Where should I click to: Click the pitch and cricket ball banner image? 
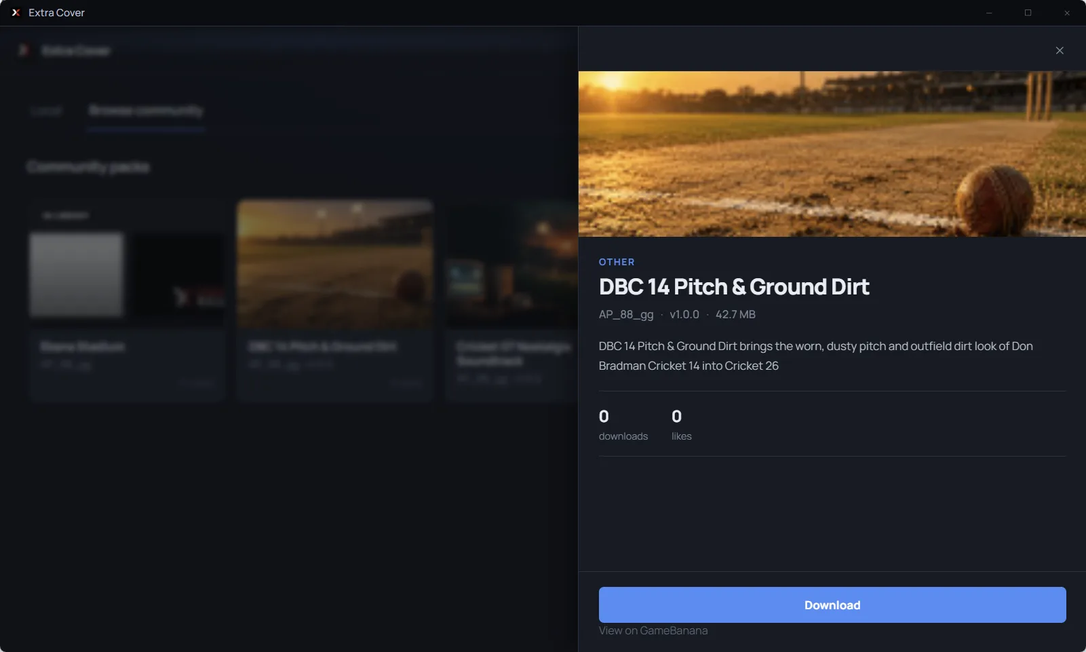click(x=832, y=154)
